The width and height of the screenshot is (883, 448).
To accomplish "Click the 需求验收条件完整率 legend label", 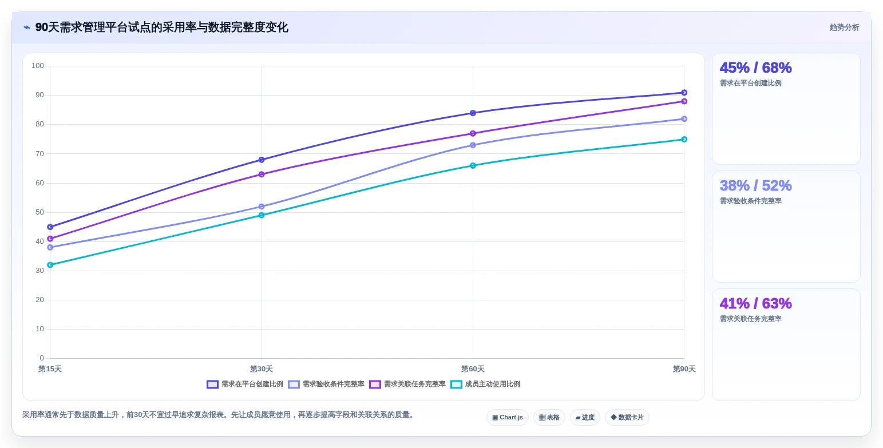I will coord(333,384).
